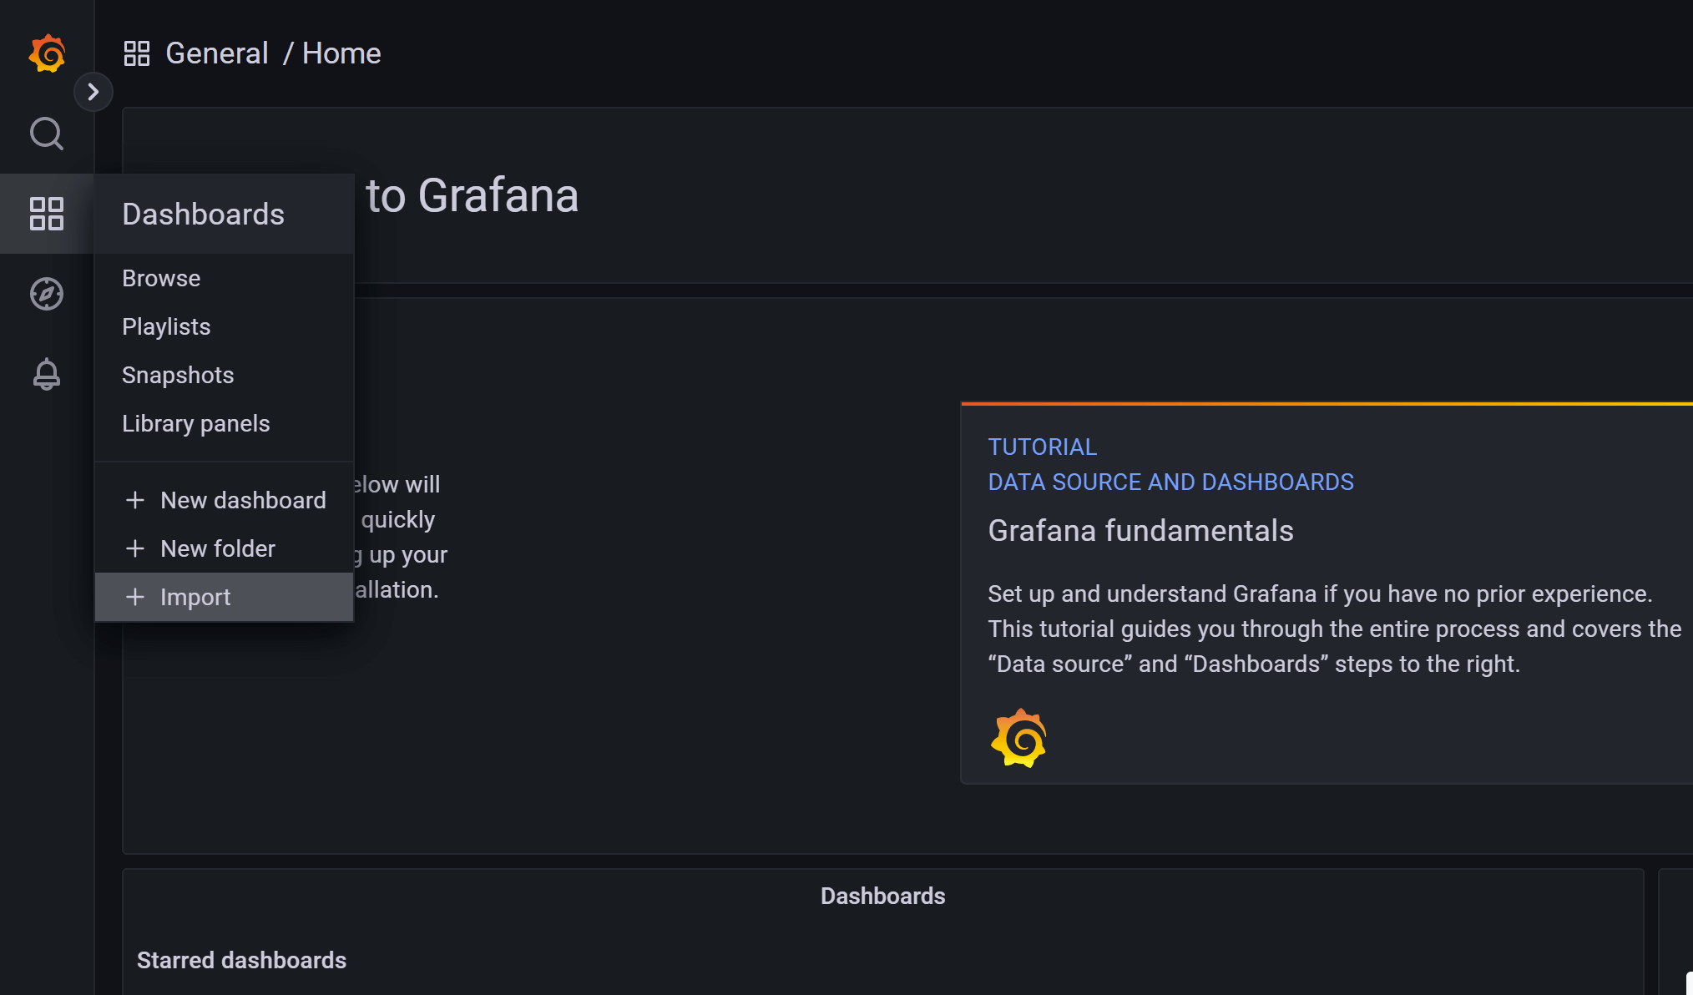Expand Library panels section
This screenshot has width=1693, height=995.
pyautogui.click(x=197, y=423)
